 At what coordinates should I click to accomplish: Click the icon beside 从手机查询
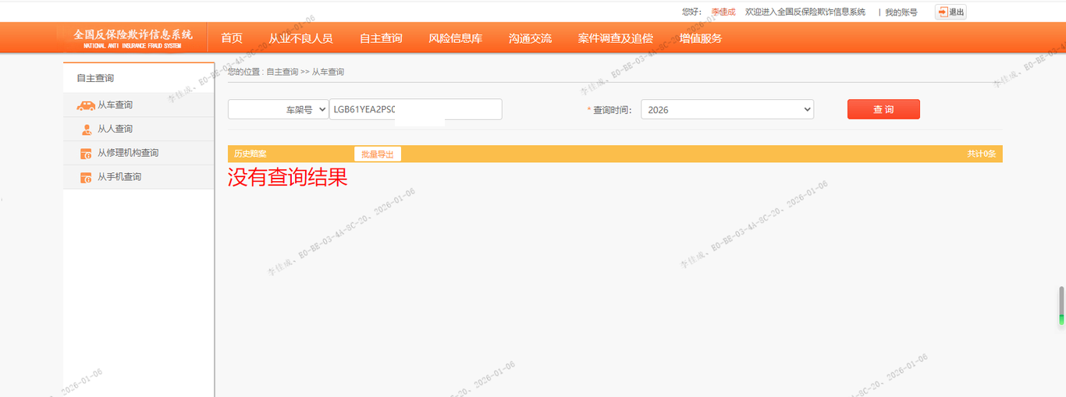(86, 178)
